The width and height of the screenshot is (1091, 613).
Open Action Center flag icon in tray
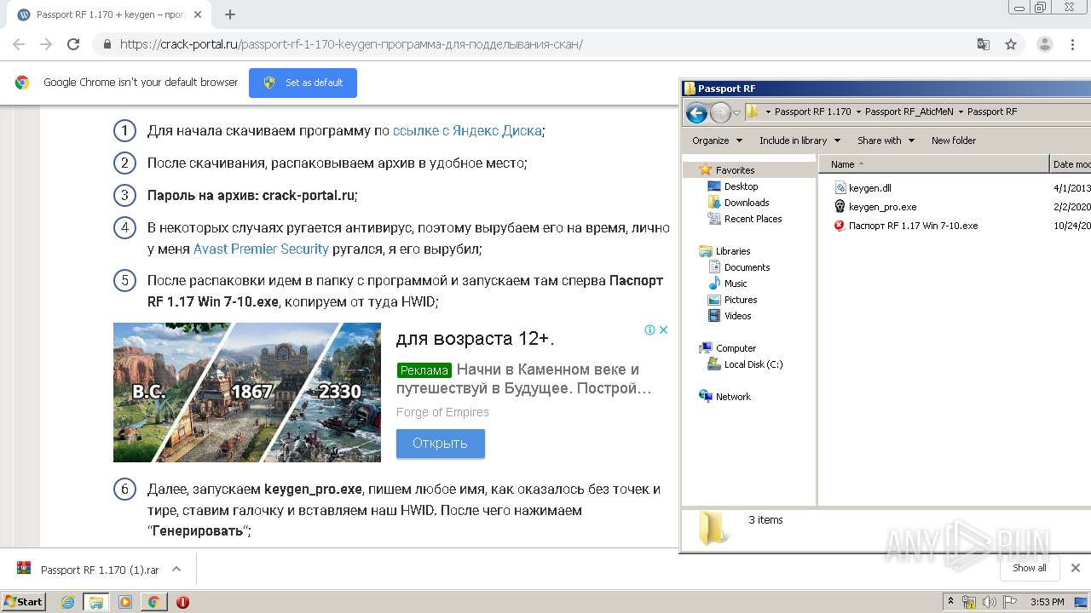(x=1008, y=602)
